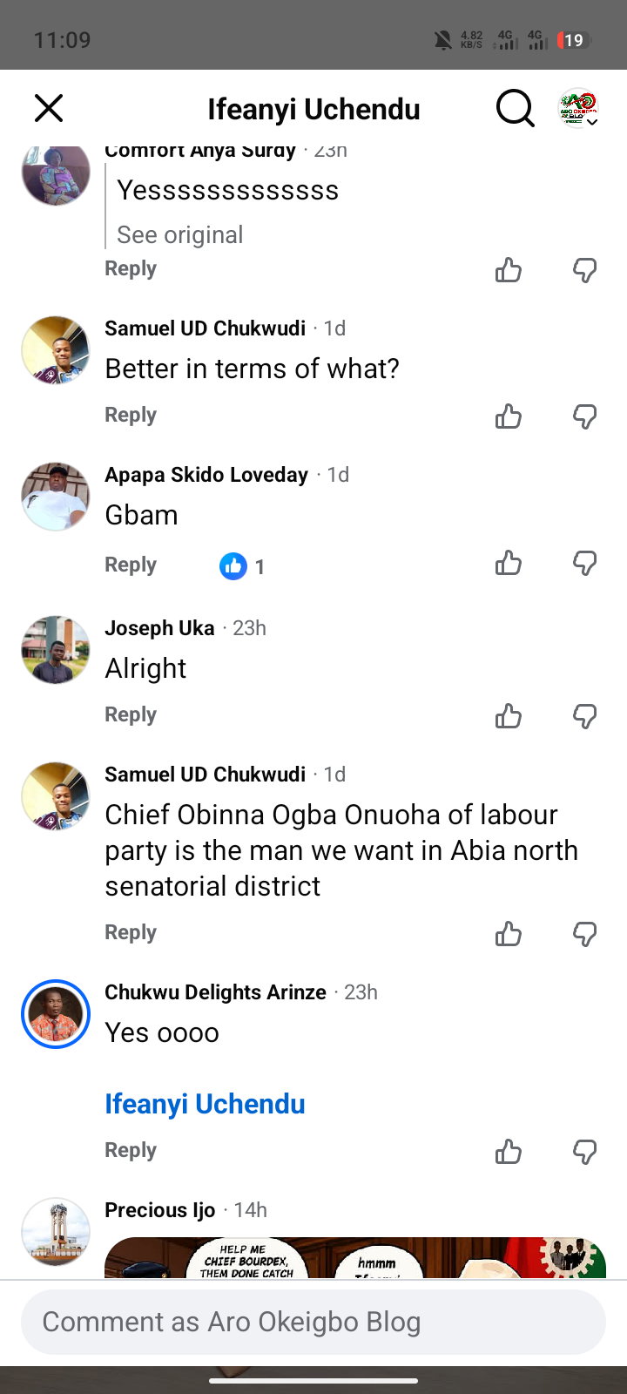This screenshot has width=627, height=1394.
Task: Like the Chief Obinna Ogba Onuoha comment
Action: (509, 934)
